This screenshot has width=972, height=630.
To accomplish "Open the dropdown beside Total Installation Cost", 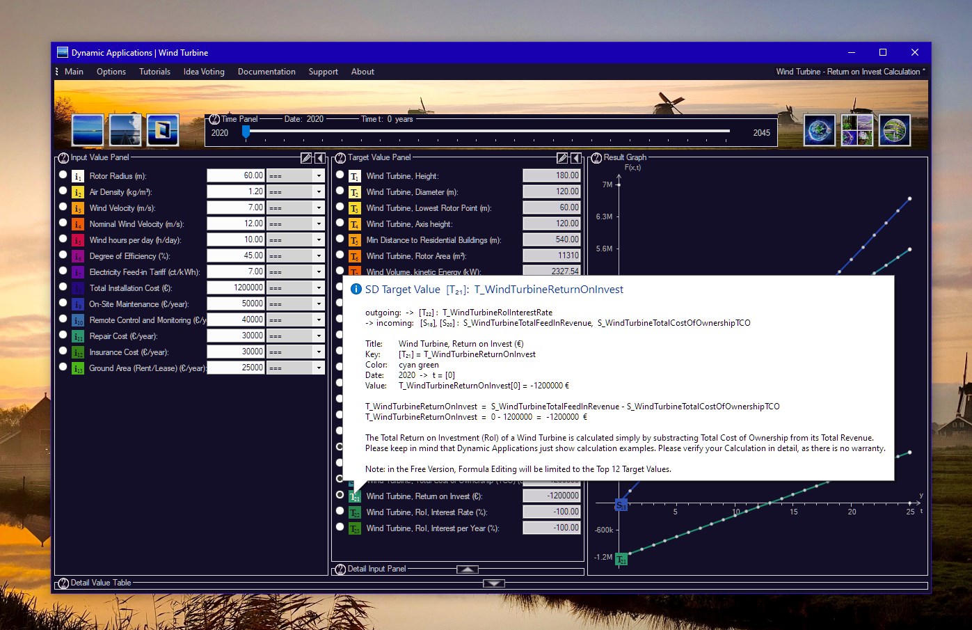I will click(319, 288).
